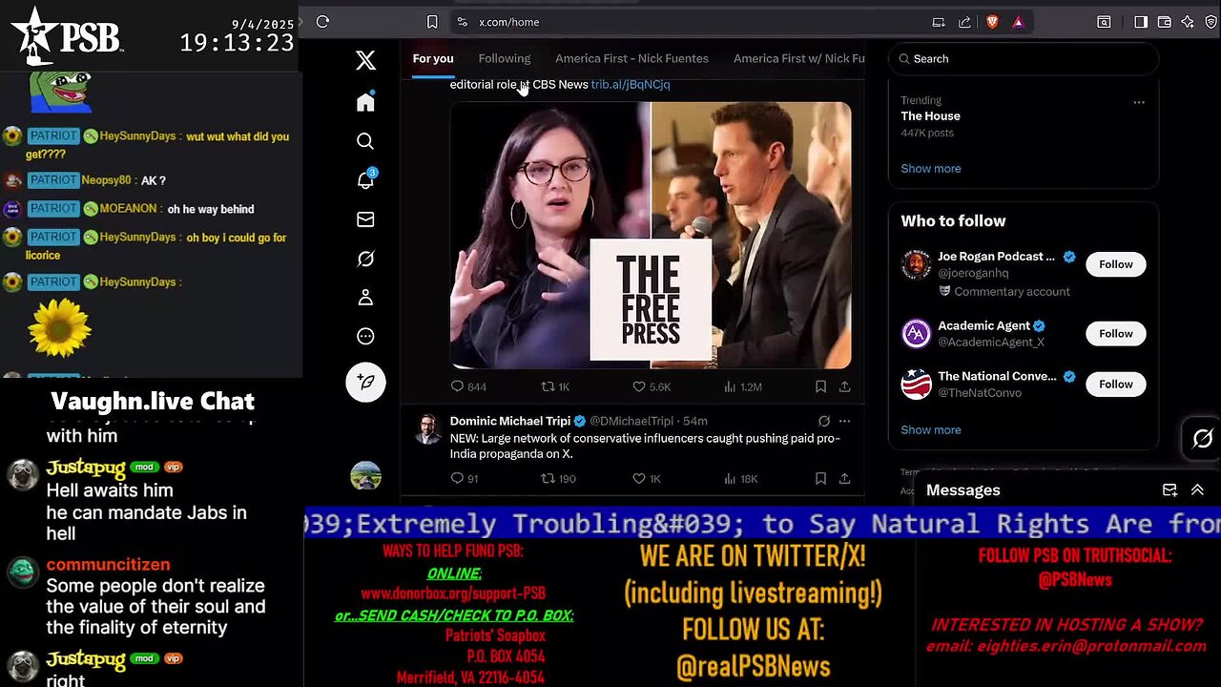Image resolution: width=1221 pixels, height=687 pixels.
Task: Open the Messages envelope icon in sidebar
Action: pos(365,219)
